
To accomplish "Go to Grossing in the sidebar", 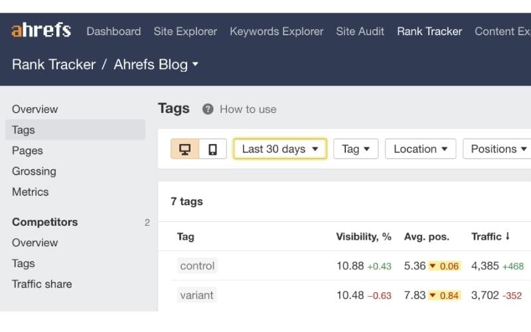I will [34, 171].
